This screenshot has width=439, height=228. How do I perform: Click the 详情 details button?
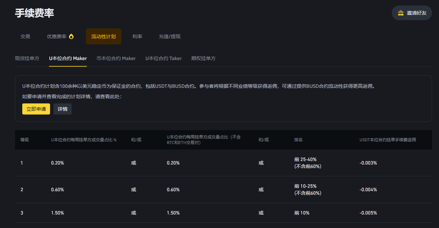coord(63,109)
